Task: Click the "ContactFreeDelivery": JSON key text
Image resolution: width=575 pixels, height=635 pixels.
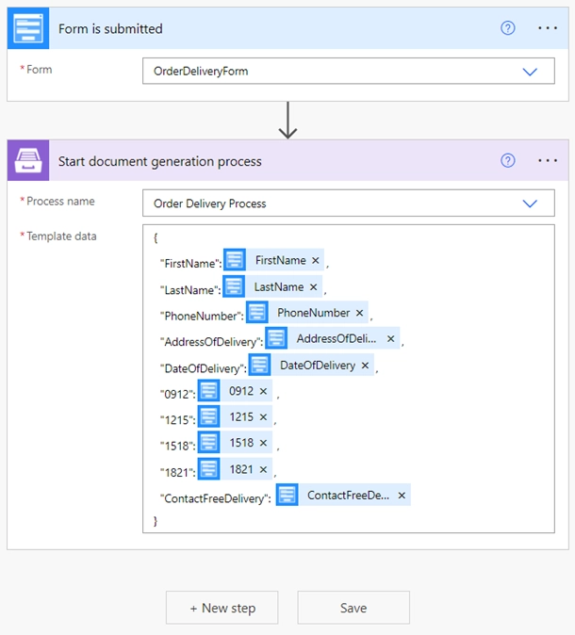Action: coord(216,498)
